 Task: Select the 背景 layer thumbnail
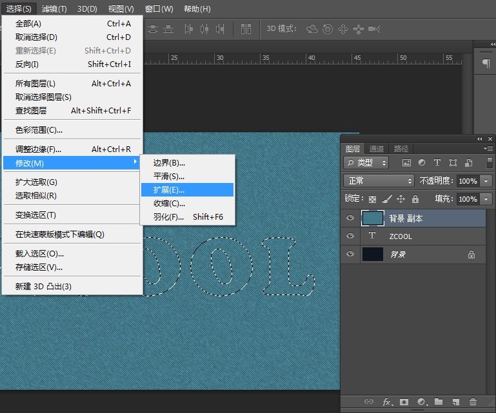coord(372,255)
